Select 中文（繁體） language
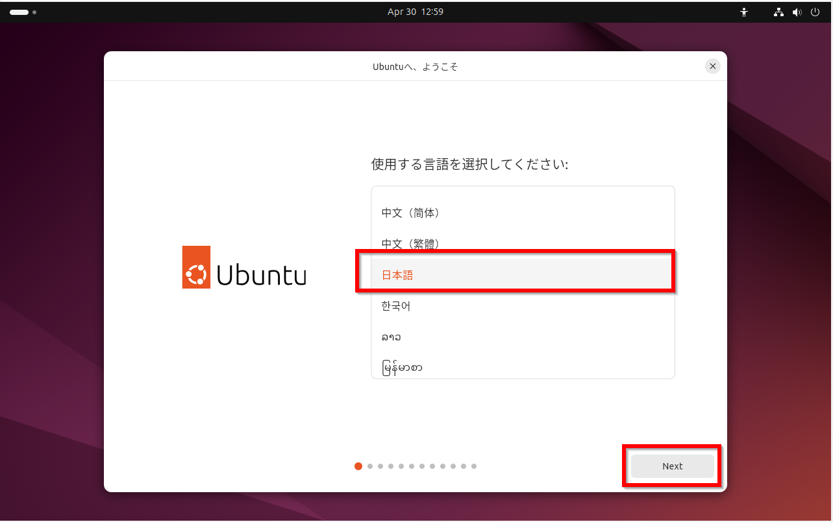Screen dimensions: 833x522 tap(523, 244)
